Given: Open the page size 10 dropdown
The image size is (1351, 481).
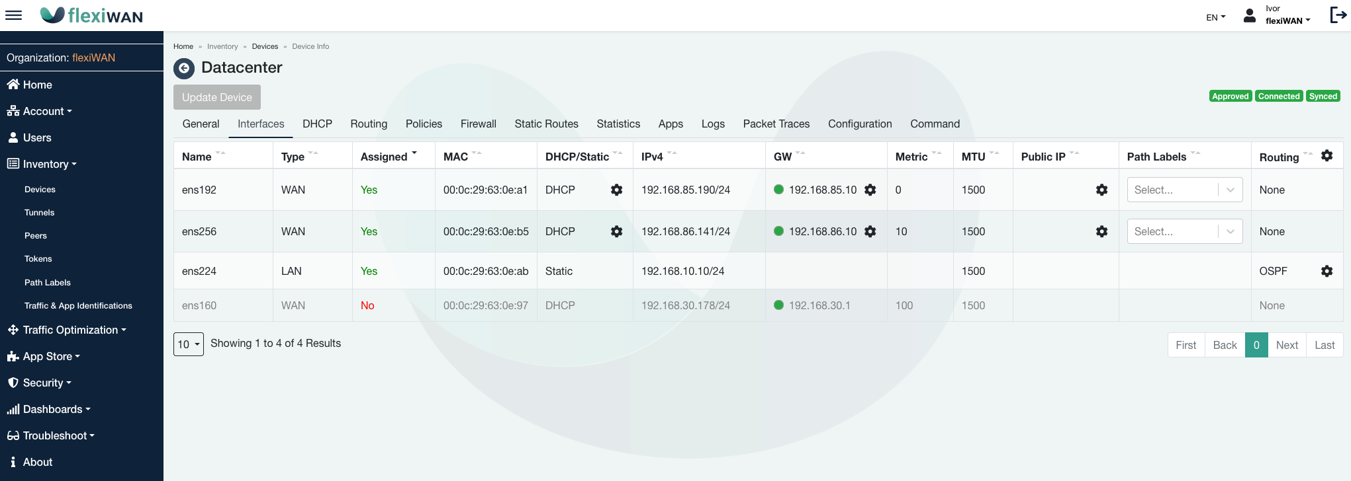Looking at the screenshot, I should tap(189, 344).
